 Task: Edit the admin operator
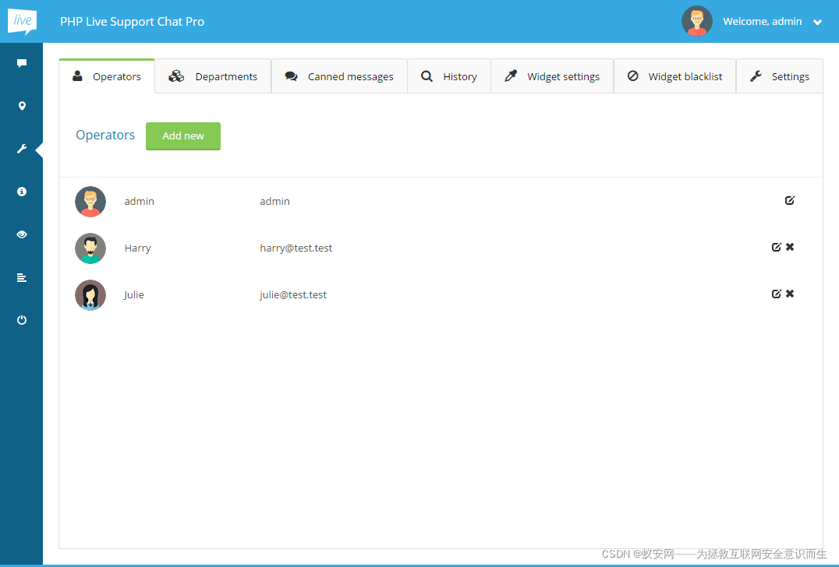click(790, 200)
